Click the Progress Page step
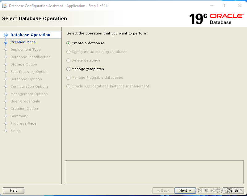This screenshot has width=247, height=196. click(23, 123)
